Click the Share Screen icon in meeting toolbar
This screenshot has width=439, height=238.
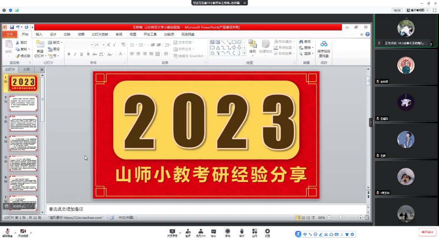[x=172, y=232]
